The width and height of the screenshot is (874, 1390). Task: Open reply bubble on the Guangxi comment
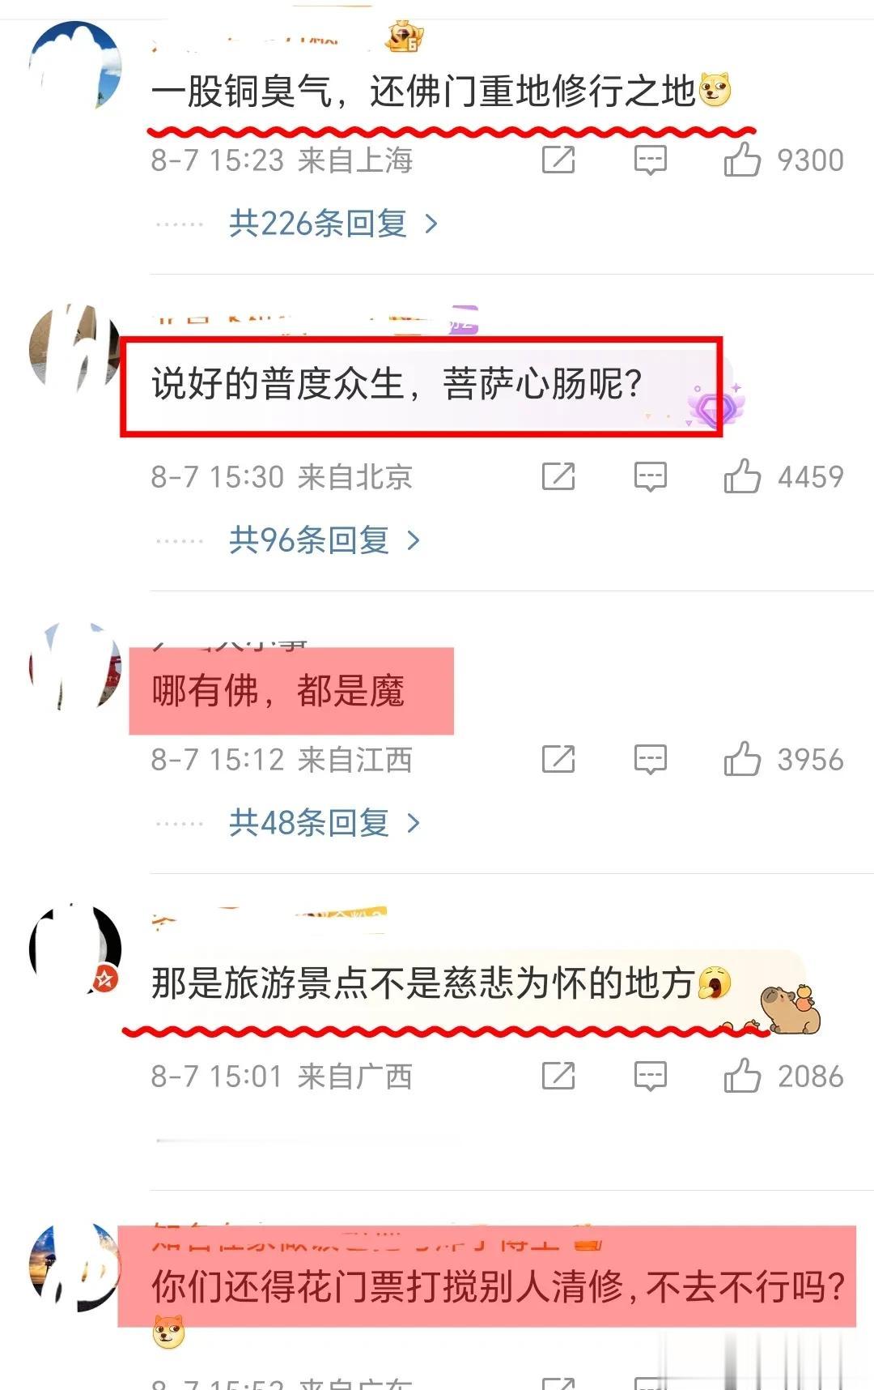tap(651, 1077)
